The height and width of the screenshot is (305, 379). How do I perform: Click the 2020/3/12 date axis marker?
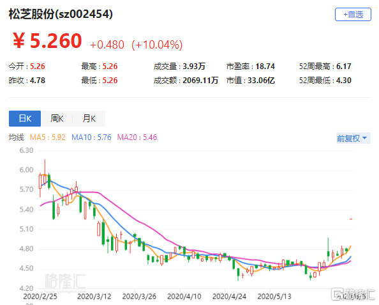(x=94, y=296)
